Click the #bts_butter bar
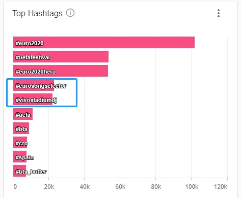Screen dimensions: 241x198 [19, 171]
